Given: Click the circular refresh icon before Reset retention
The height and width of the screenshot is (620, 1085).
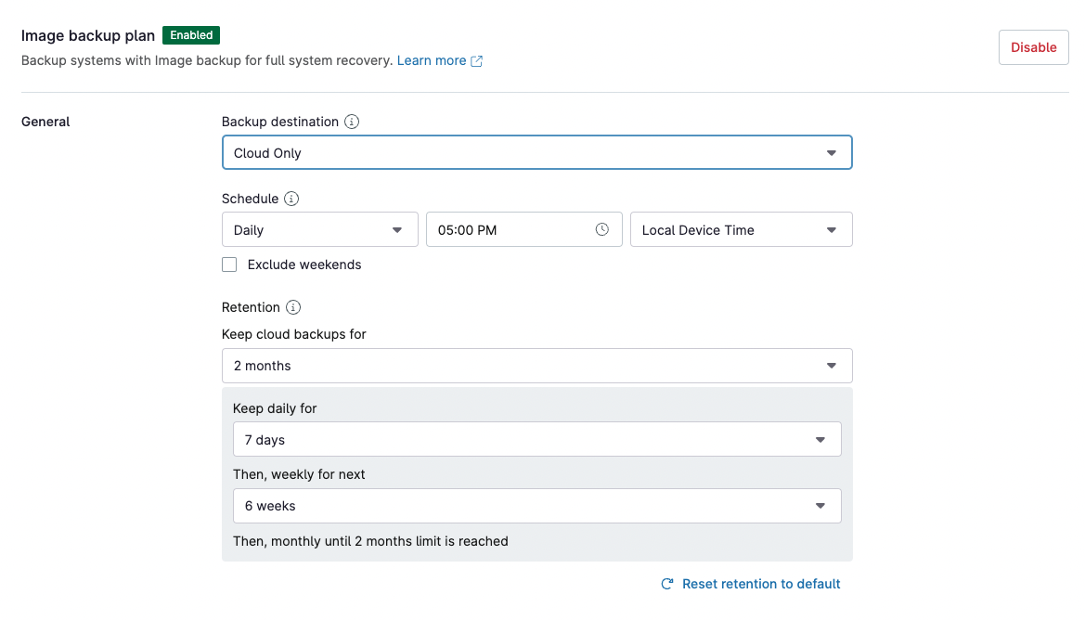Looking at the screenshot, I should pos(666,584).
